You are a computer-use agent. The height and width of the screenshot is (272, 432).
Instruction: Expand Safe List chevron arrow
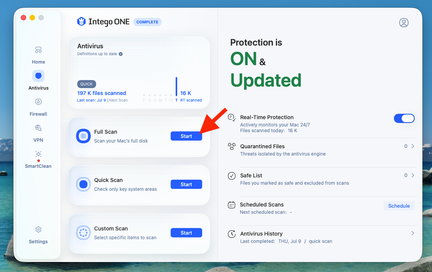413,175
